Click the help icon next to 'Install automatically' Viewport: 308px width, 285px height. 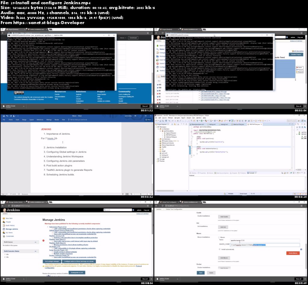[301, 249]
